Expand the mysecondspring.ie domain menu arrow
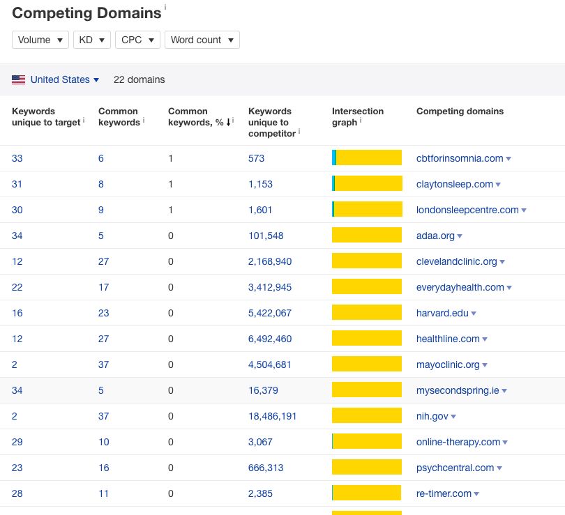The width and height of the screenshot is (565, 515). click(x=504, y=391)
